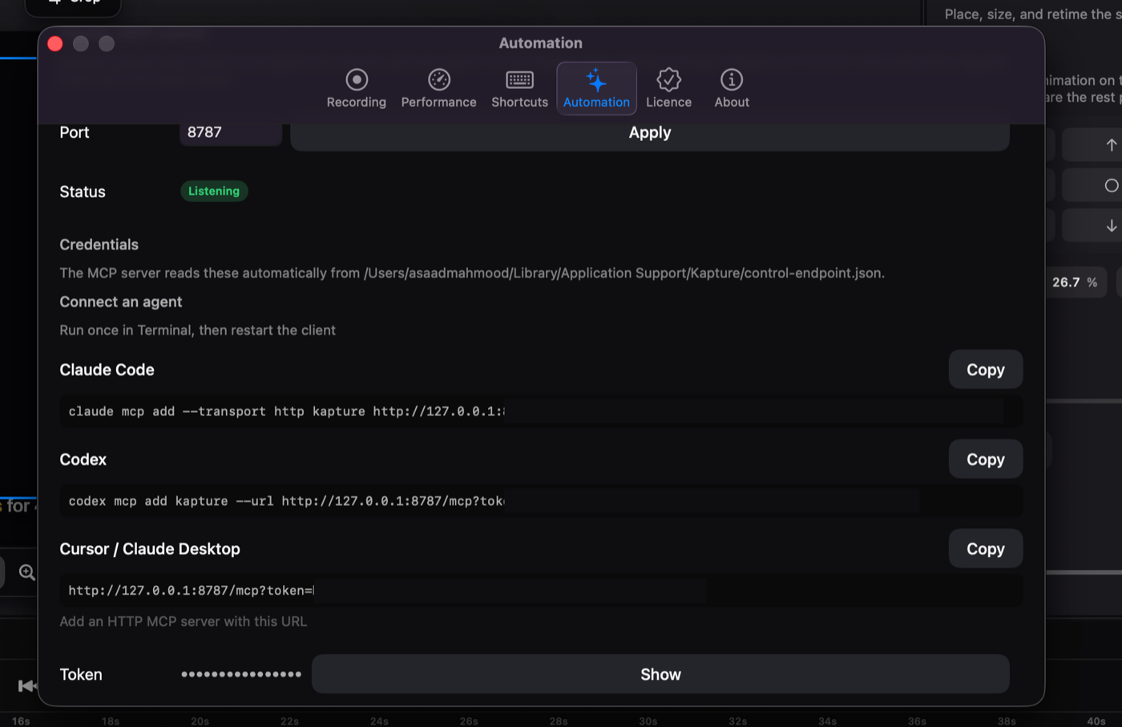Viewport: 1122px width, 727px height.
Task: Click the Listening status badge
Action: click(214, 191)
